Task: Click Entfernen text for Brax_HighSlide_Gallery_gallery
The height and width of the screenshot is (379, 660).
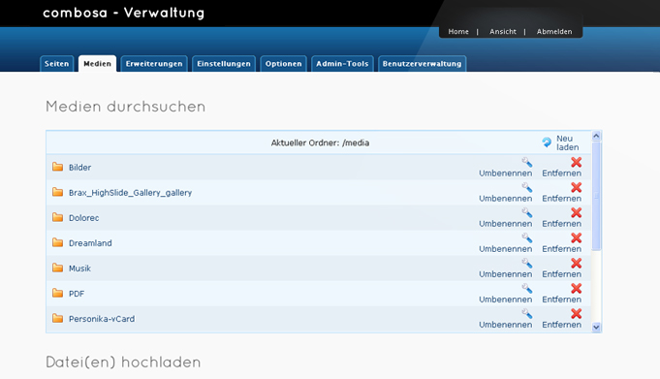Action: pos(561,199)
